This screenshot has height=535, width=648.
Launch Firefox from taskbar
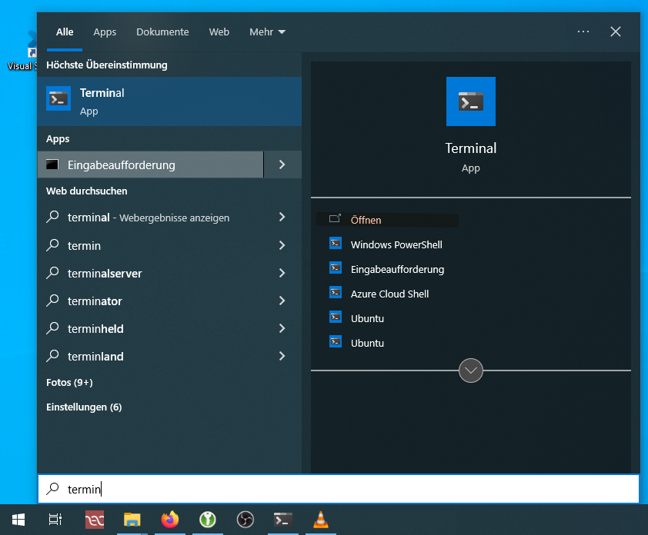click(170, 520)
